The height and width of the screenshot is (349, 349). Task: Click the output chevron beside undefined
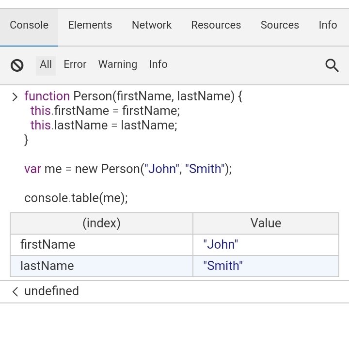15,292
